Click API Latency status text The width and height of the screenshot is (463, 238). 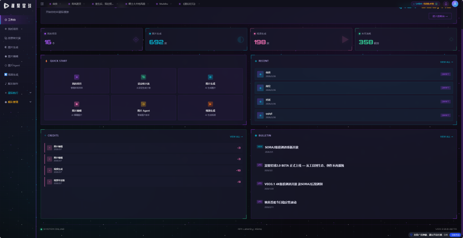pos(250,229)
